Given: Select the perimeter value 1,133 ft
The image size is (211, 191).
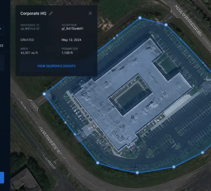Looking at the screenshot, I should [67, 53].
